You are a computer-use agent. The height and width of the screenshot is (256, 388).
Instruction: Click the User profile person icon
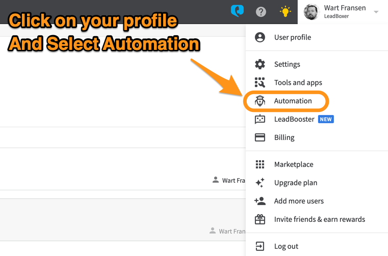tap(260, 37)
